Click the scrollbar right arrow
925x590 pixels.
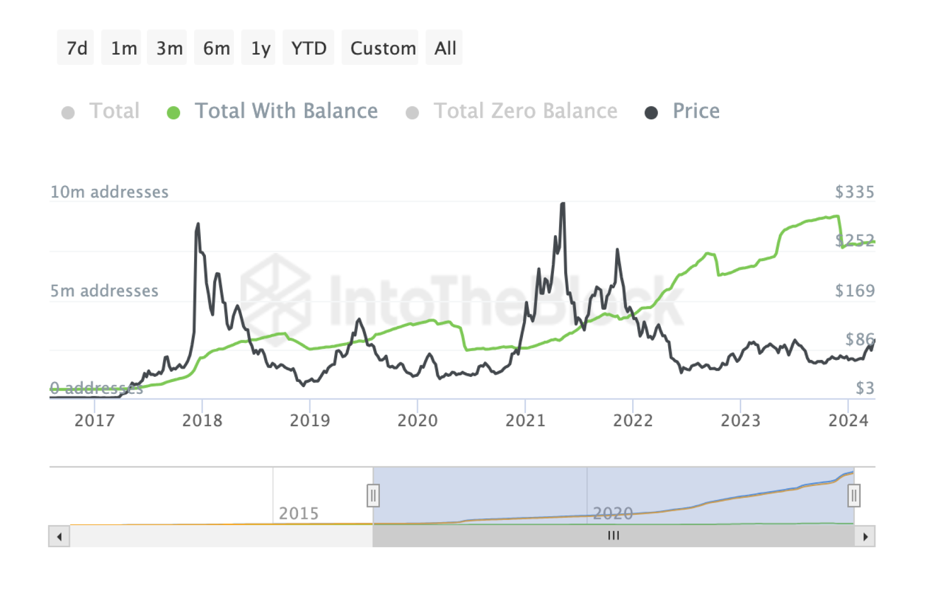[x=865, y=536]
